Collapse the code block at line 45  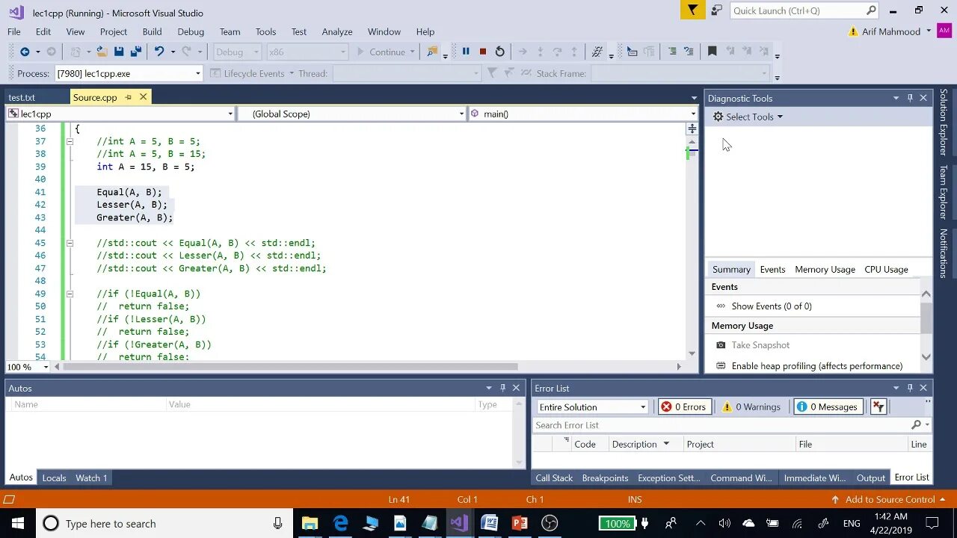(x=70, y=243)
